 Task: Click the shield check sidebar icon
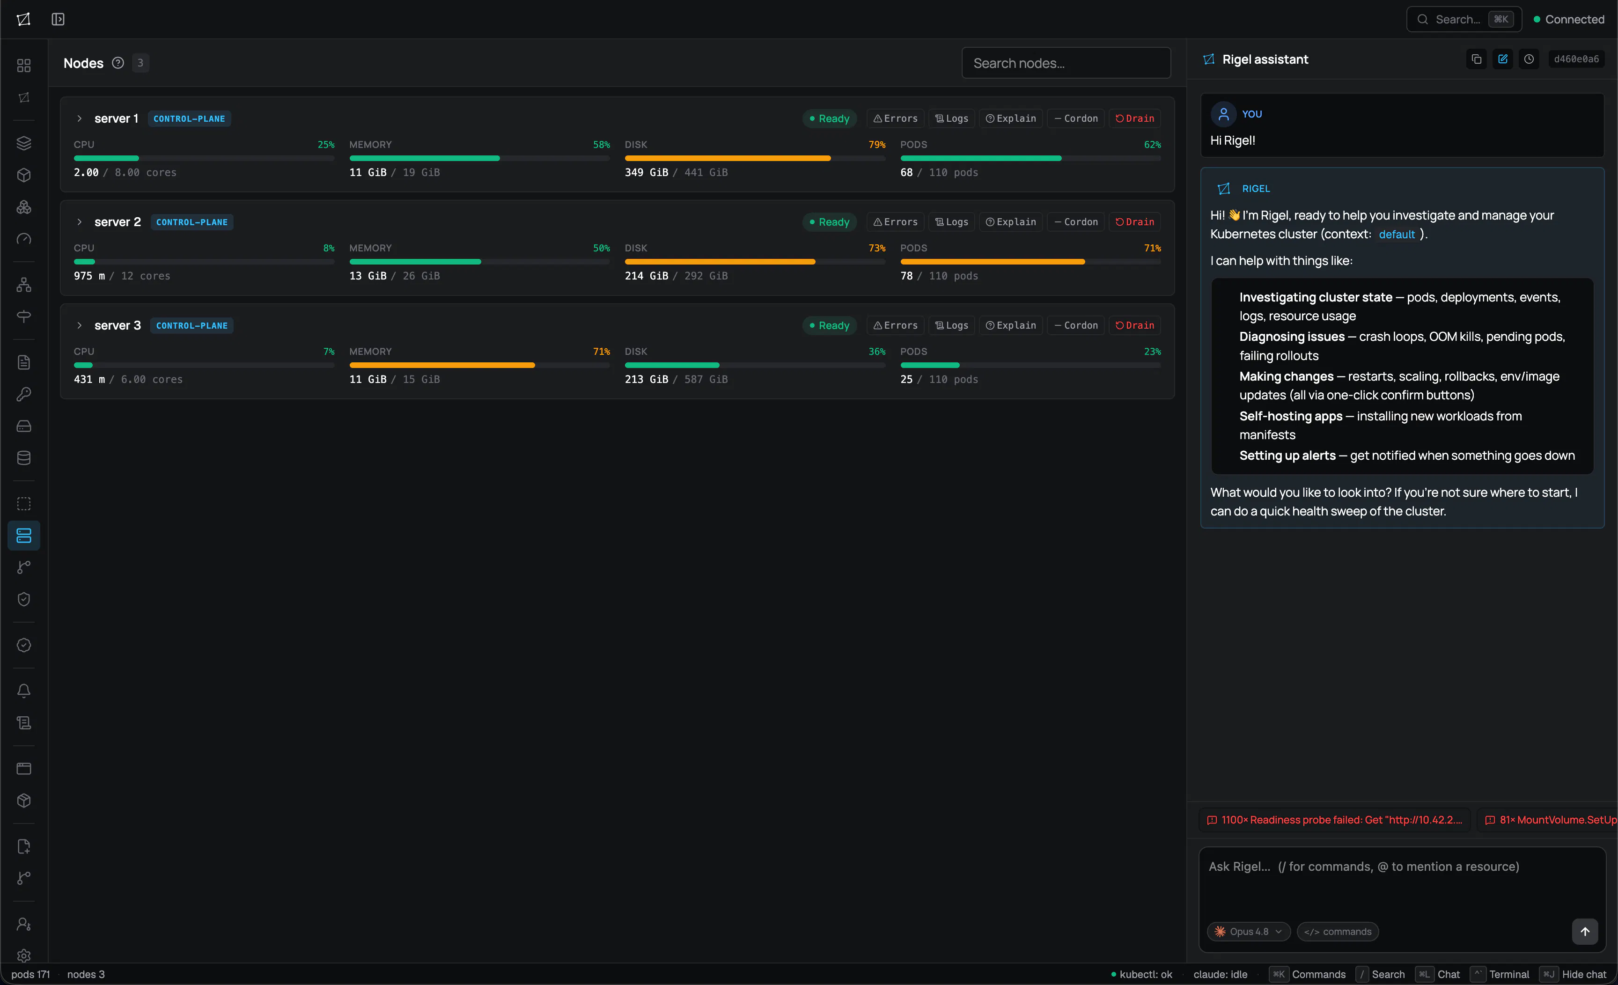pyautogui.click(x=23, y=599)
